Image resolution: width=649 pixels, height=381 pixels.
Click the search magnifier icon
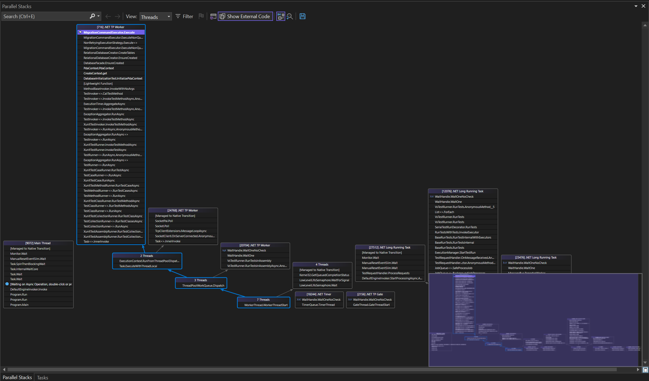click(x=92, y=16)
